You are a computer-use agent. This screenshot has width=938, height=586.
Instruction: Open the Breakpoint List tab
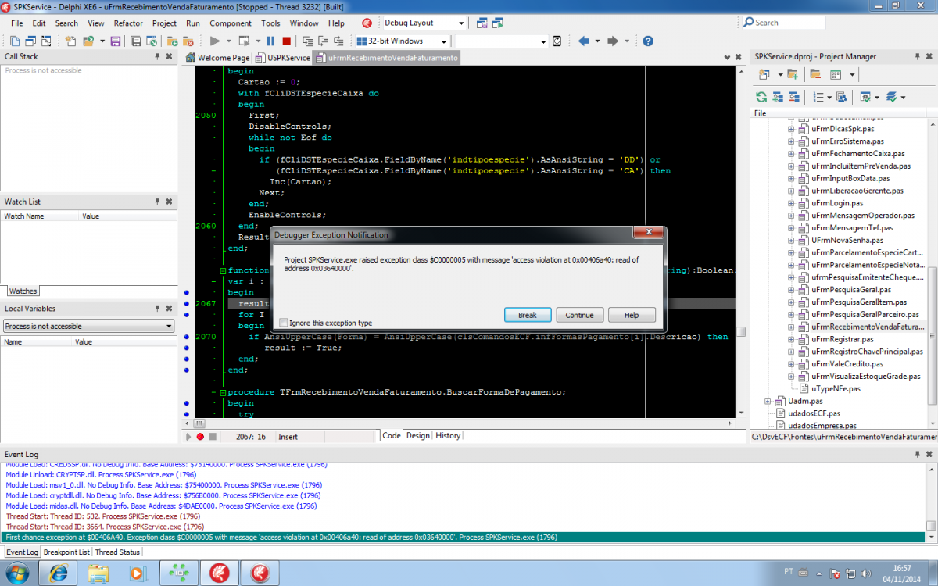point(66,552)
